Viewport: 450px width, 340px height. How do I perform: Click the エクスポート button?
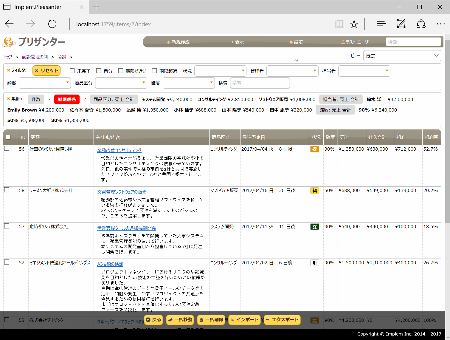click(282, 320)
